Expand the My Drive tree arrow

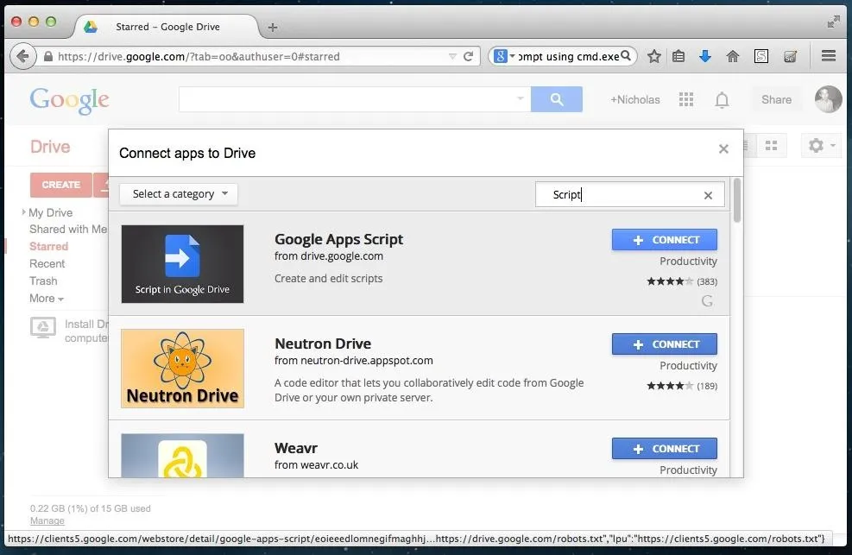(24, 211)
